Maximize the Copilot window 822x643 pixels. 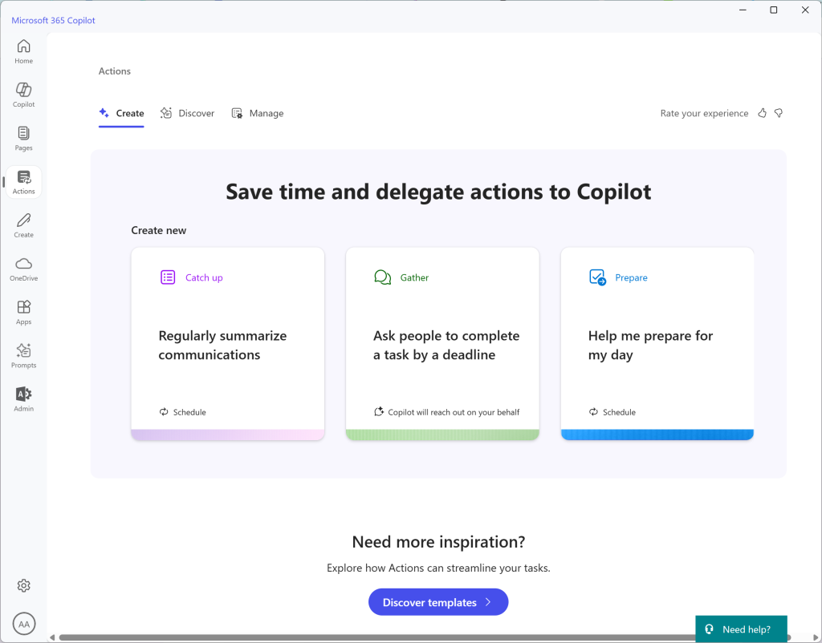coord(774,10)
